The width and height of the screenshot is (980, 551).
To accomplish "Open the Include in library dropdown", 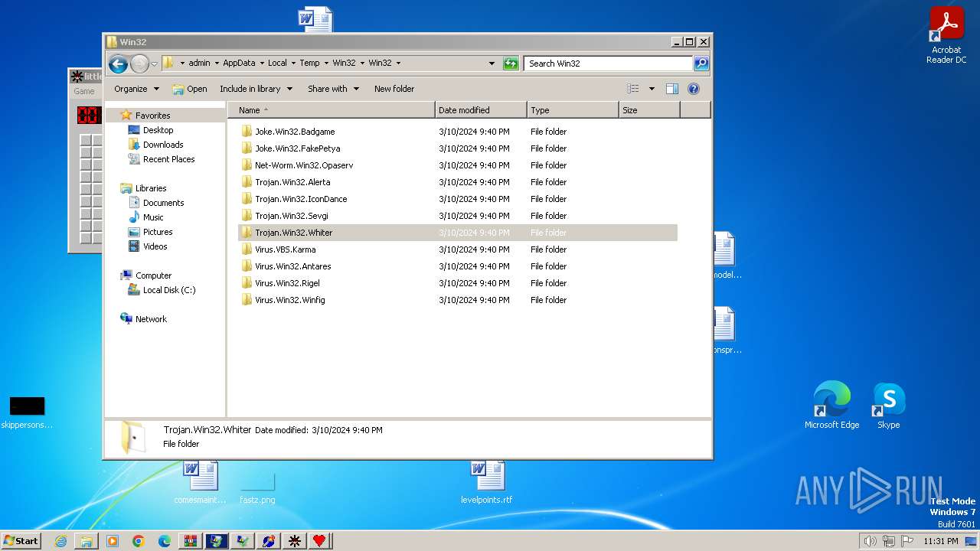I will [256, 89].
